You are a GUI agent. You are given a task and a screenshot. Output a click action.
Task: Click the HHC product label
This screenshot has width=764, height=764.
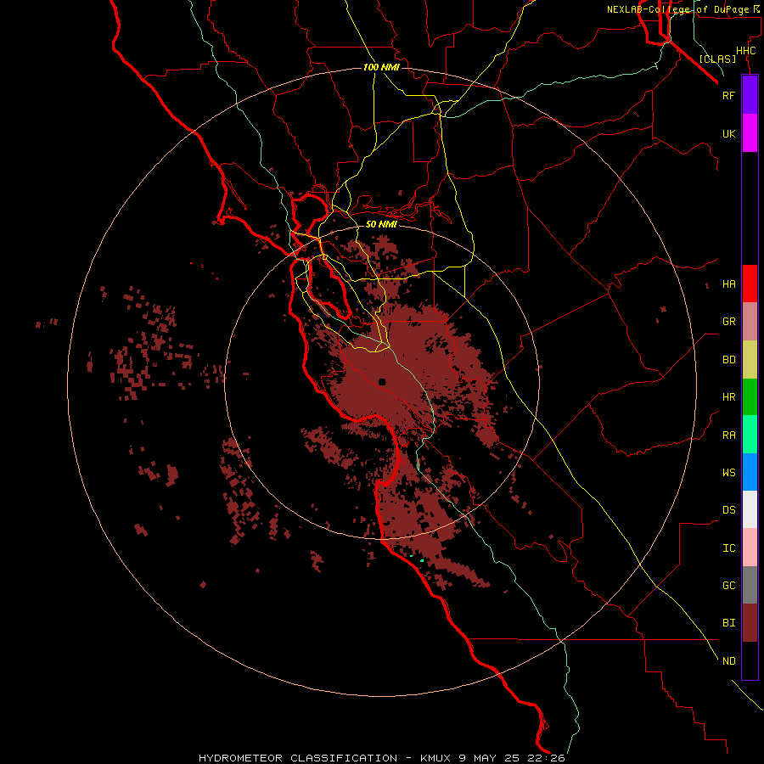pos(745,51)
